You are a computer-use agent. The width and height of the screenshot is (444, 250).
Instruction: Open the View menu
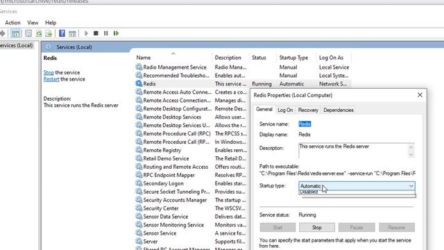33,23
